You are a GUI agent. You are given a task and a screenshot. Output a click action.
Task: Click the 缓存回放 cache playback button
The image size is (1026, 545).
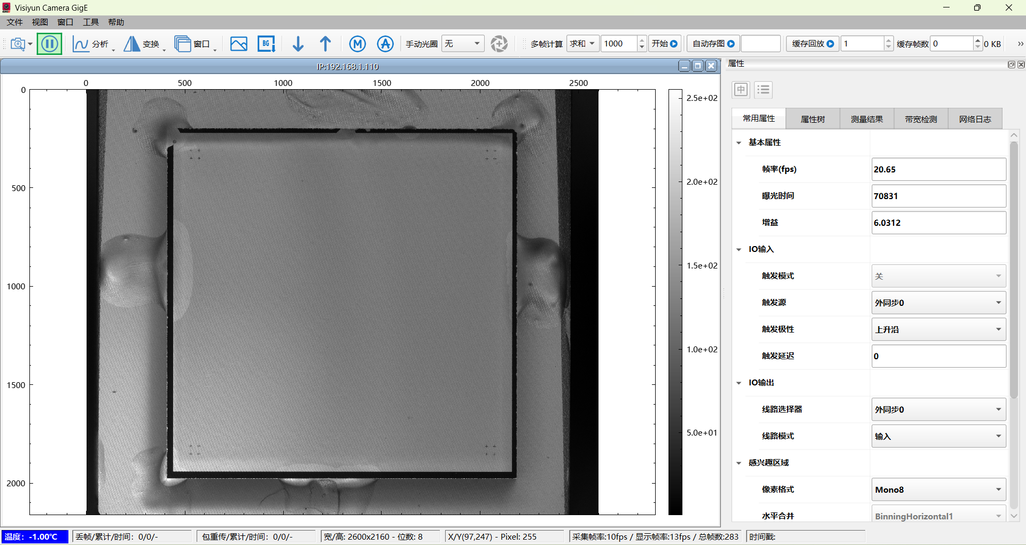(x=813, y=44)
